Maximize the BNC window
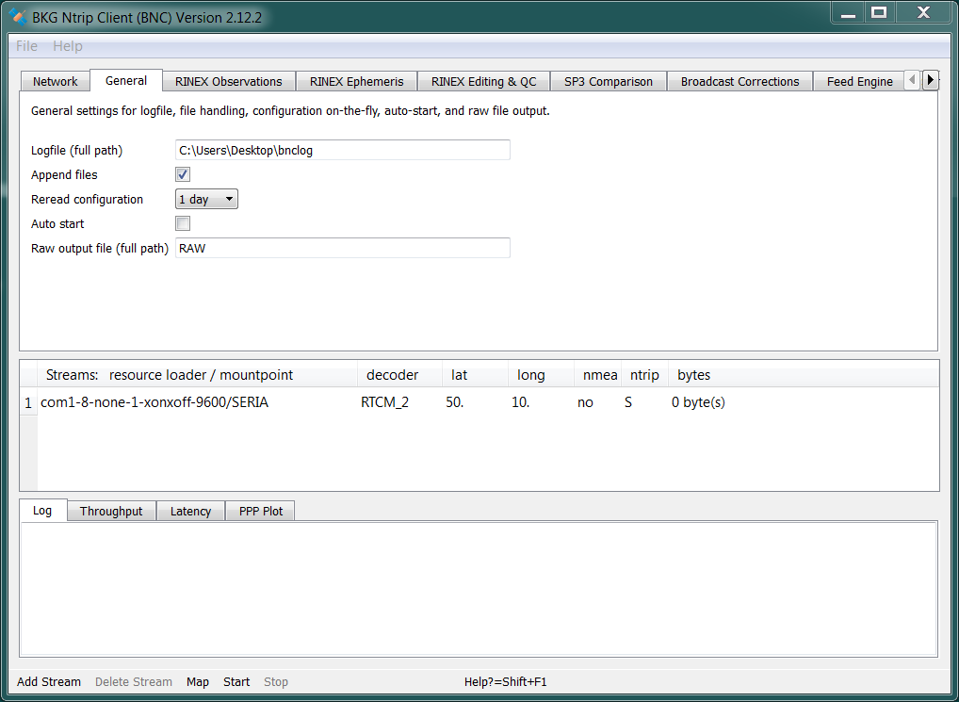Viewport: 959px width, 702px height. tap(879, 12)
